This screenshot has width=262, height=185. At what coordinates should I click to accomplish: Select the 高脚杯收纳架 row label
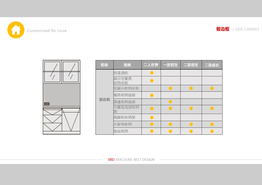(x=124, y=117)
